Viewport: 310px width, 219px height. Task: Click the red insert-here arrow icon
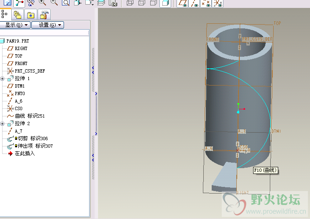click(x=10, y=154)
